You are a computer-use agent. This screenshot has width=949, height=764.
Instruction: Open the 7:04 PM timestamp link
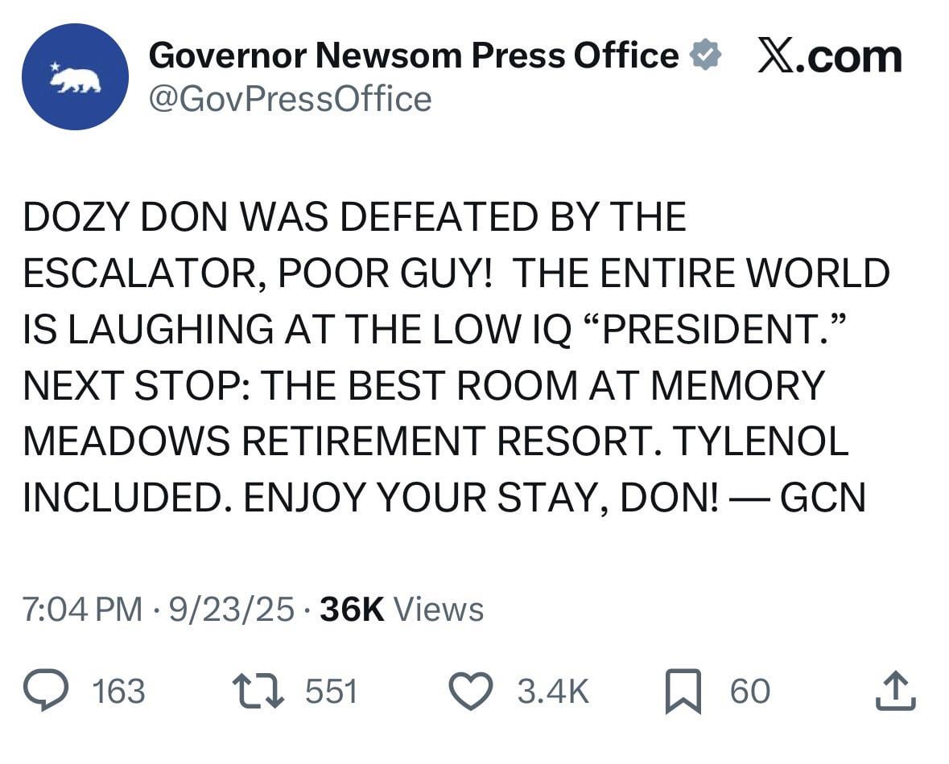tap(83, 609)
